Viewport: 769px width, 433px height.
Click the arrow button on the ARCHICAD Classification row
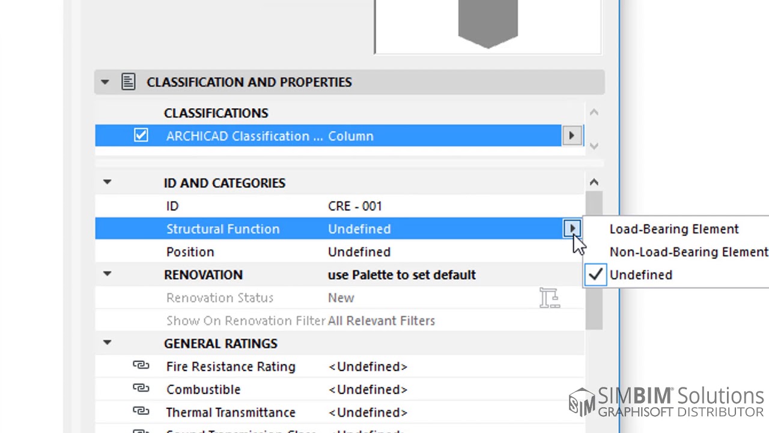[x=571, y=136]
